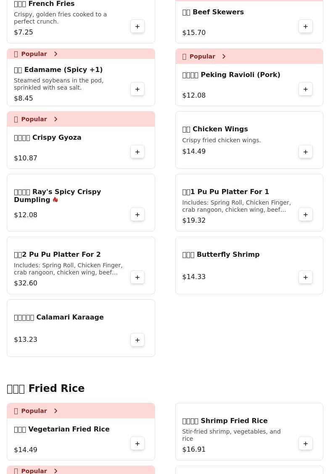Screen dimensions: 330x474
Task: Add Pu Pu Platter For 1
Action: 306,215
